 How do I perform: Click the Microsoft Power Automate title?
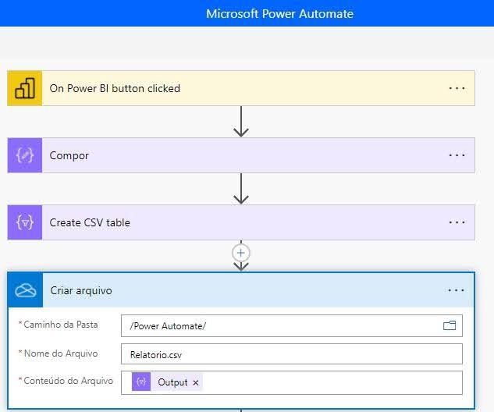[279, 14]
